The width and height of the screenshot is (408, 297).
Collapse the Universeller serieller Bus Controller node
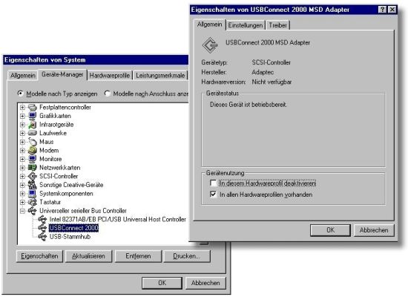[x=22, y=211]
